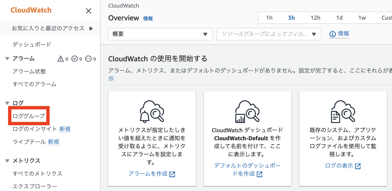
Task: Click the bell and magnifier alarm illustration
Action: point(152,111)
